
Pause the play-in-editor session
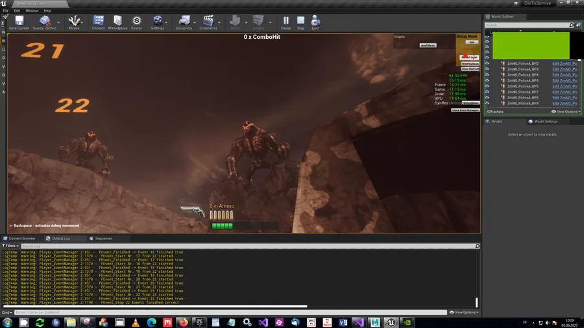click(x=286, y=22)
